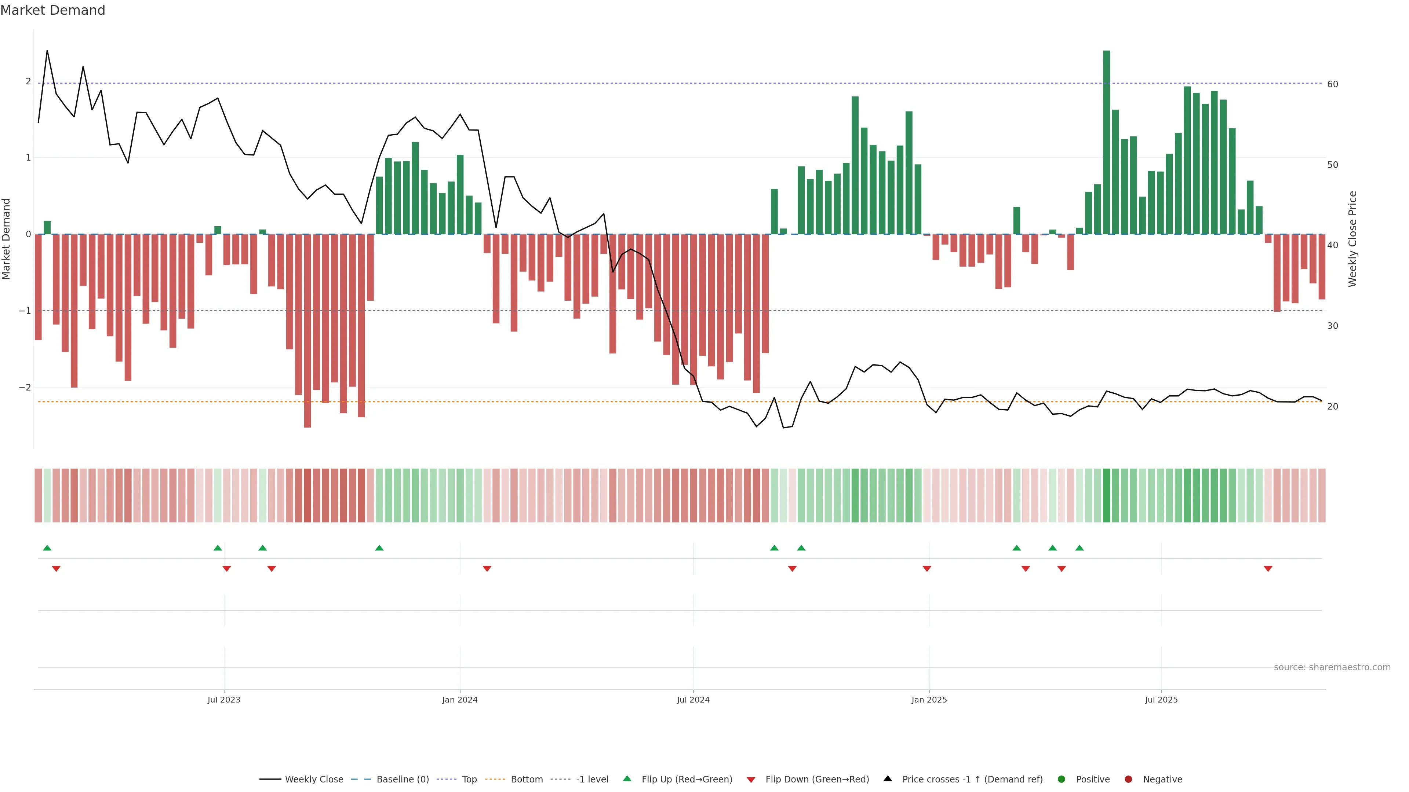Screen dimensions: 1409x792
Task: Click the Flip Up green triangle legend icon
Action: pos(627,779)
